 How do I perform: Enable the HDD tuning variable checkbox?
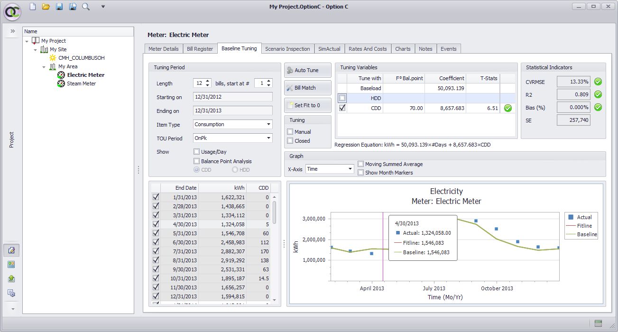tap(342, 98)
